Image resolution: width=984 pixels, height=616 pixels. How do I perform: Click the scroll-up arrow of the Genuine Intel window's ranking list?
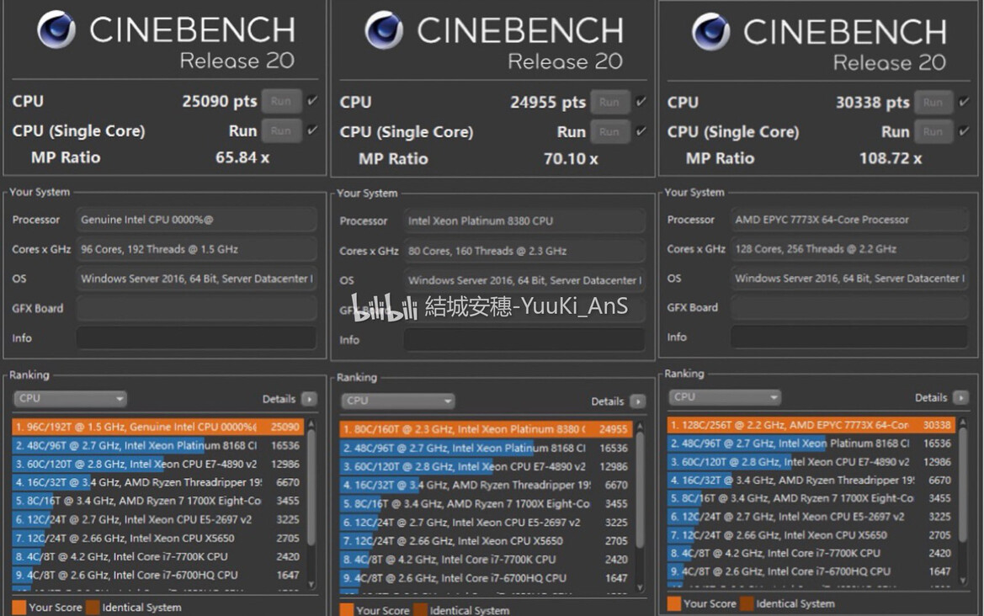(311, 425)
